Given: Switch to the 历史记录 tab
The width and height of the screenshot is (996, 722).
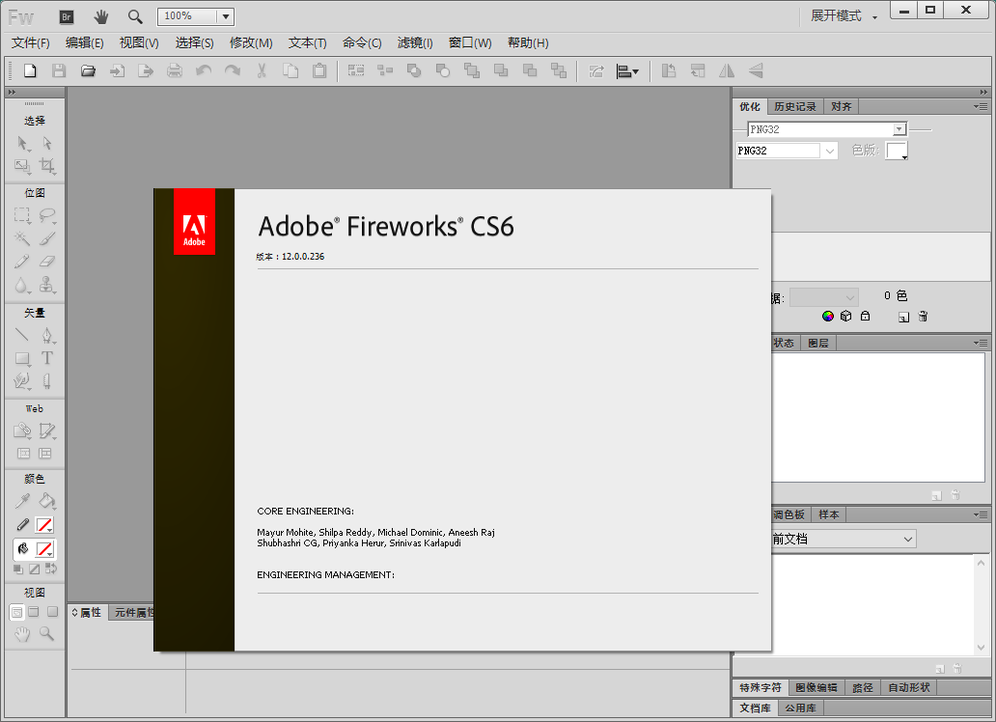Looking at the screenshot, I should [x=794, y=107].
